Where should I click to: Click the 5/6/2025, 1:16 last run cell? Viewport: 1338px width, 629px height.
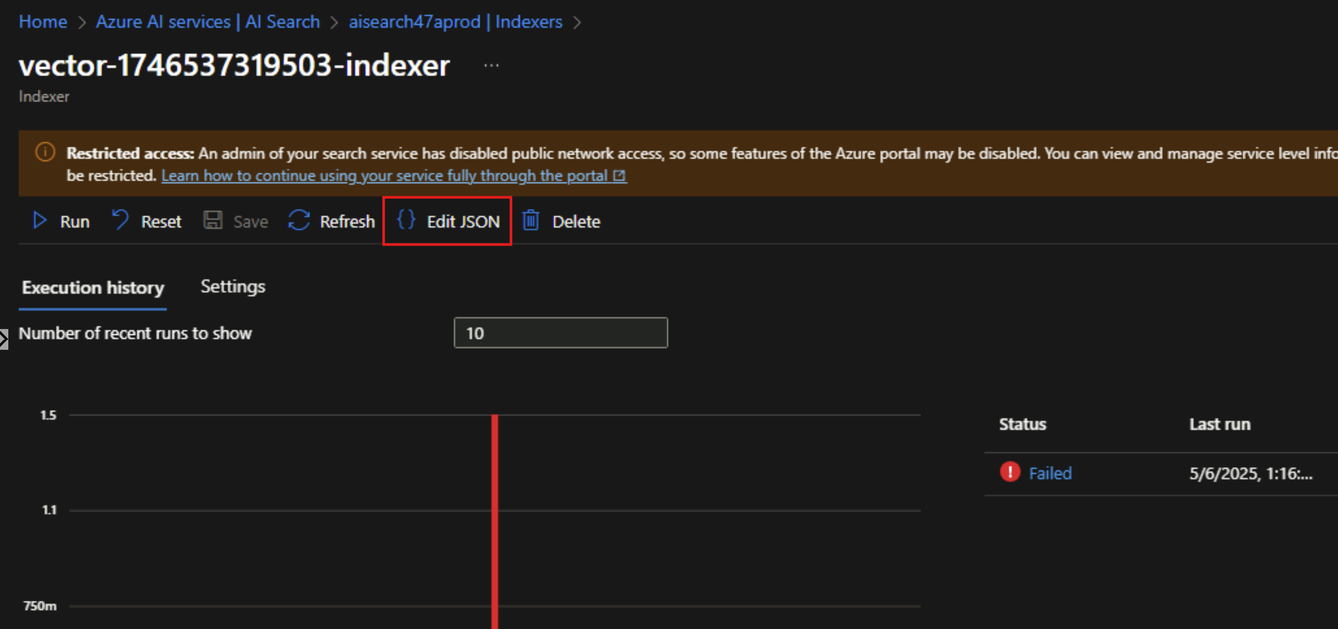pos(1251,473)
